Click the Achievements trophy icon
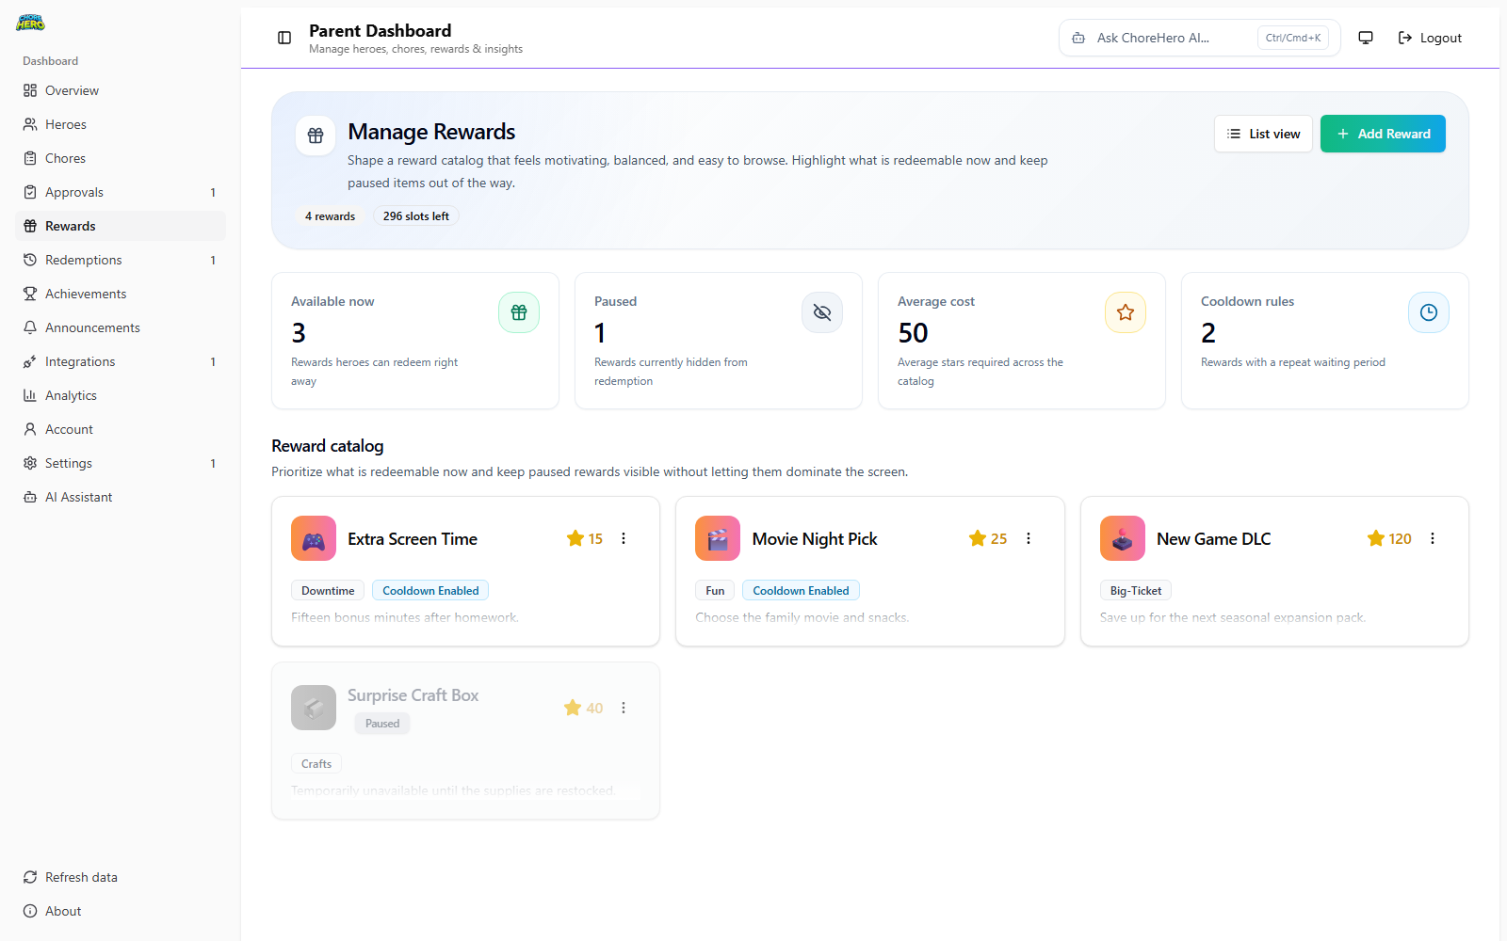 pos(31,293)
